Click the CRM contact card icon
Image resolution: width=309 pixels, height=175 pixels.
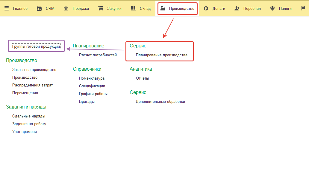click(39, 8)
